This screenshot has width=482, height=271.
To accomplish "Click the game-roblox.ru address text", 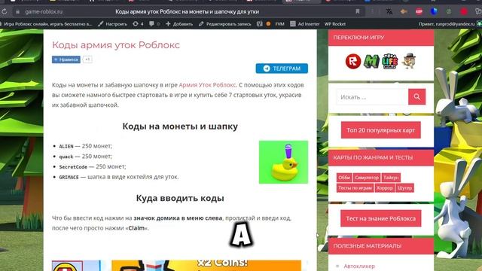I will 44,12.
